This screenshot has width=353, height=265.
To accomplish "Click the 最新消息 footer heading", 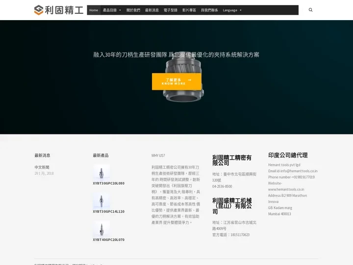I will (x=42, y=155).
